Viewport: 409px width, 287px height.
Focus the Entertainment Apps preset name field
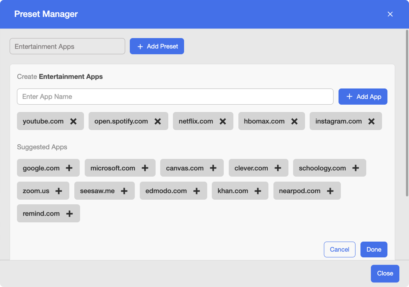[x=67, y=46]
